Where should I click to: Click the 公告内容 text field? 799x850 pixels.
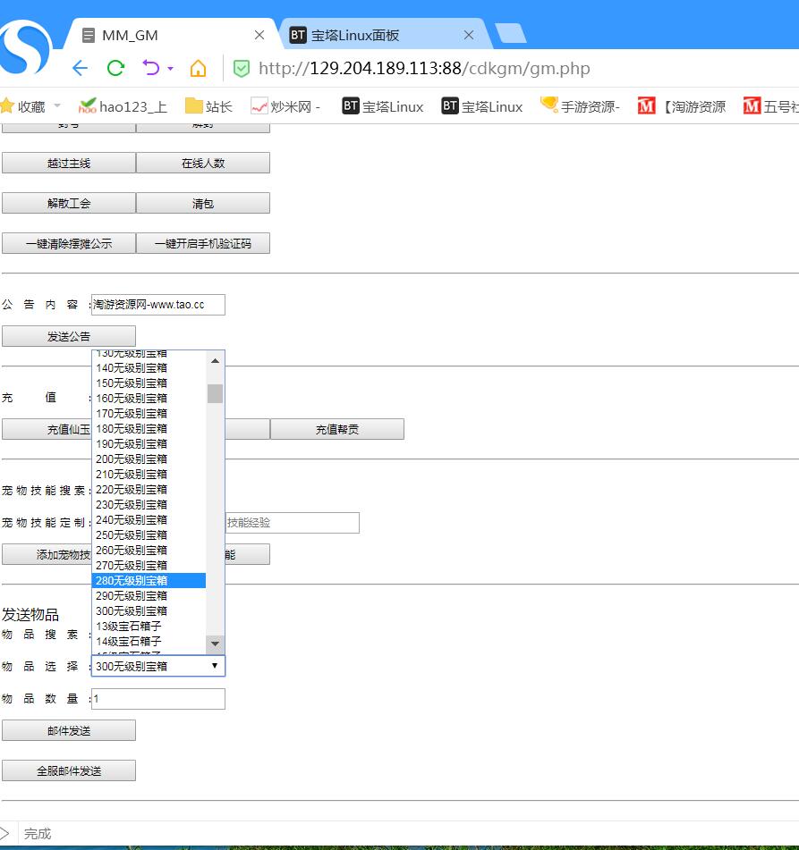(x=158, y=305)
